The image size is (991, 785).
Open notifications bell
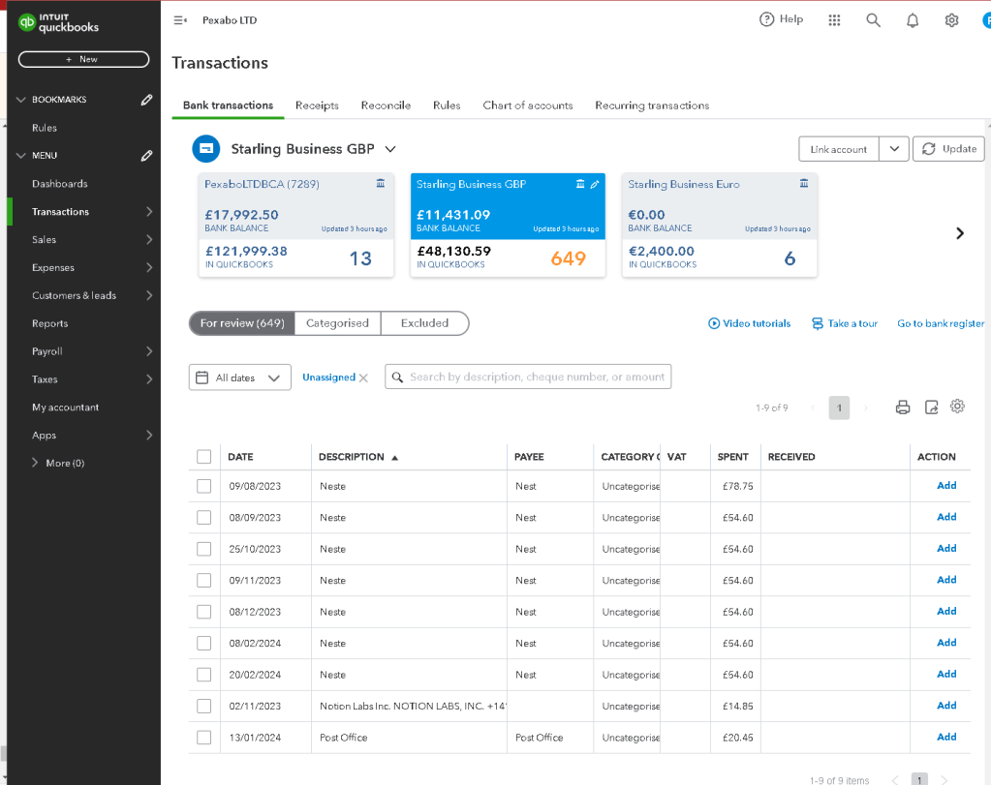912,21
